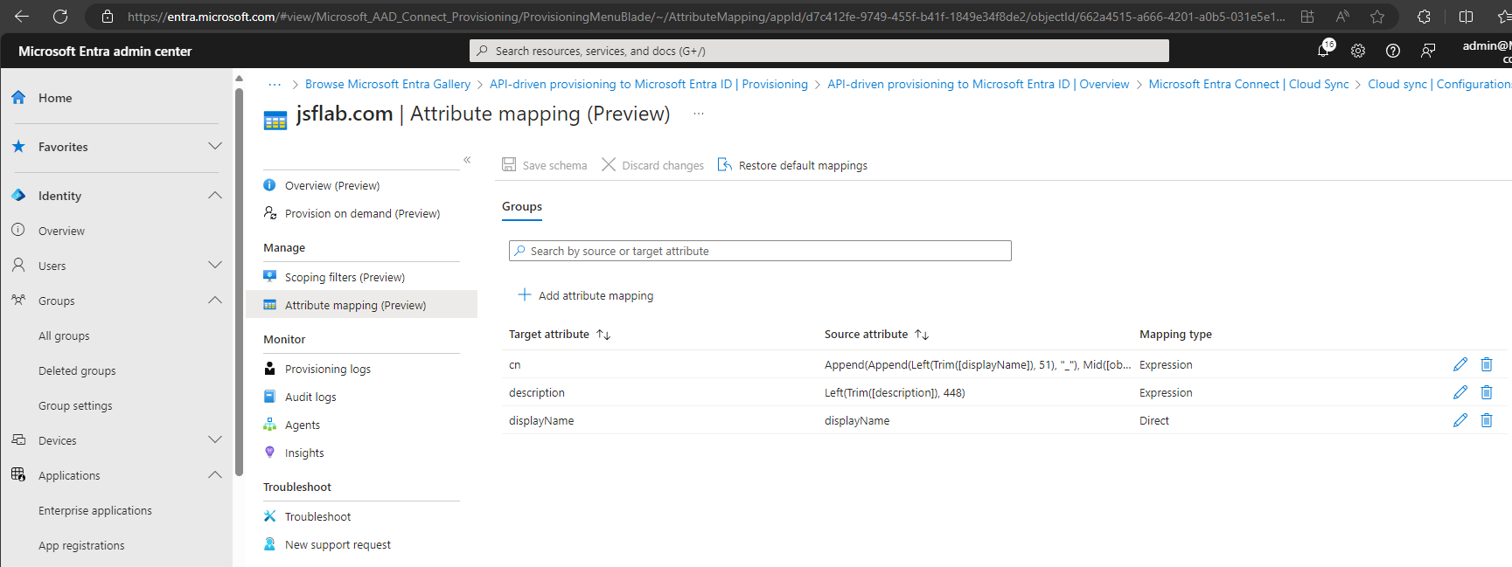Edit the displayName mapping pencil icon
The image size is (1512, 567).
tap(1460, 420)
